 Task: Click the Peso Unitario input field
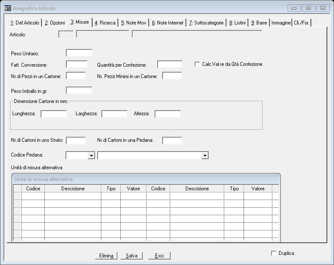[x=79, y=53]
